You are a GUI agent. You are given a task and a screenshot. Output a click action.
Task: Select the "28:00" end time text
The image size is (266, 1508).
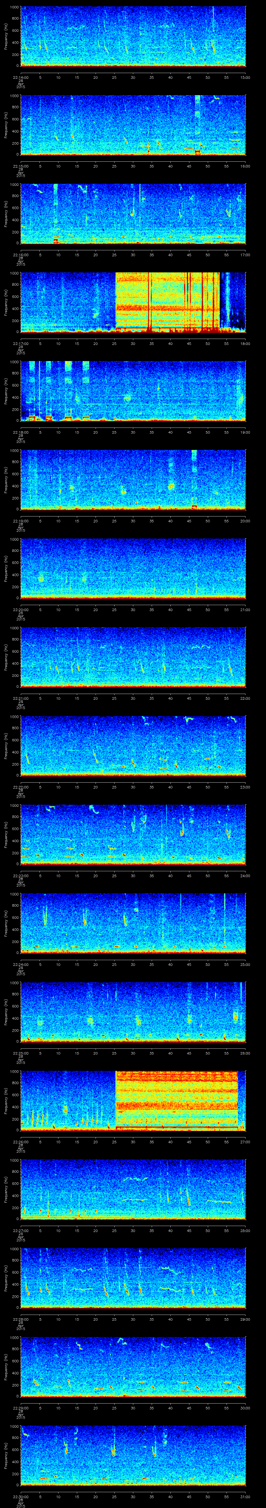coord(245,1230)
